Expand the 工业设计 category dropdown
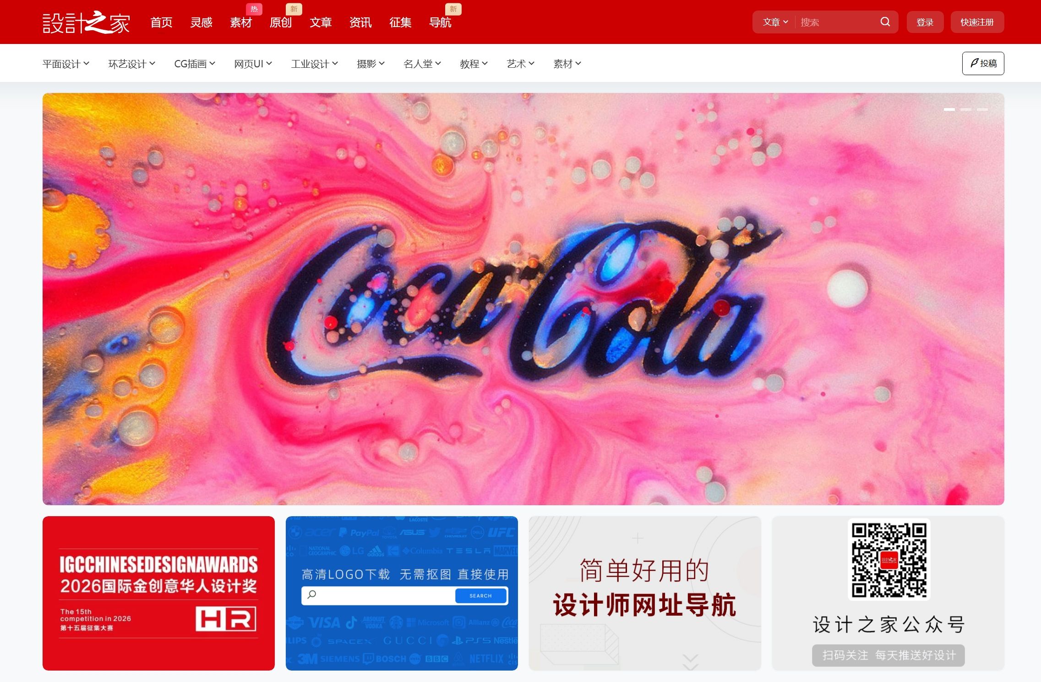The image size is (1041, 682). tap(315, 64)
